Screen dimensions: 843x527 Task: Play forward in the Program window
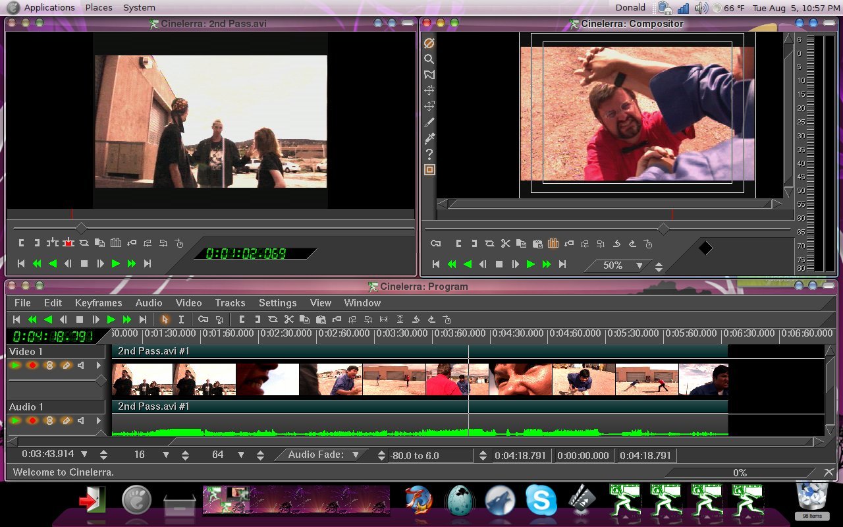(111, 319)
